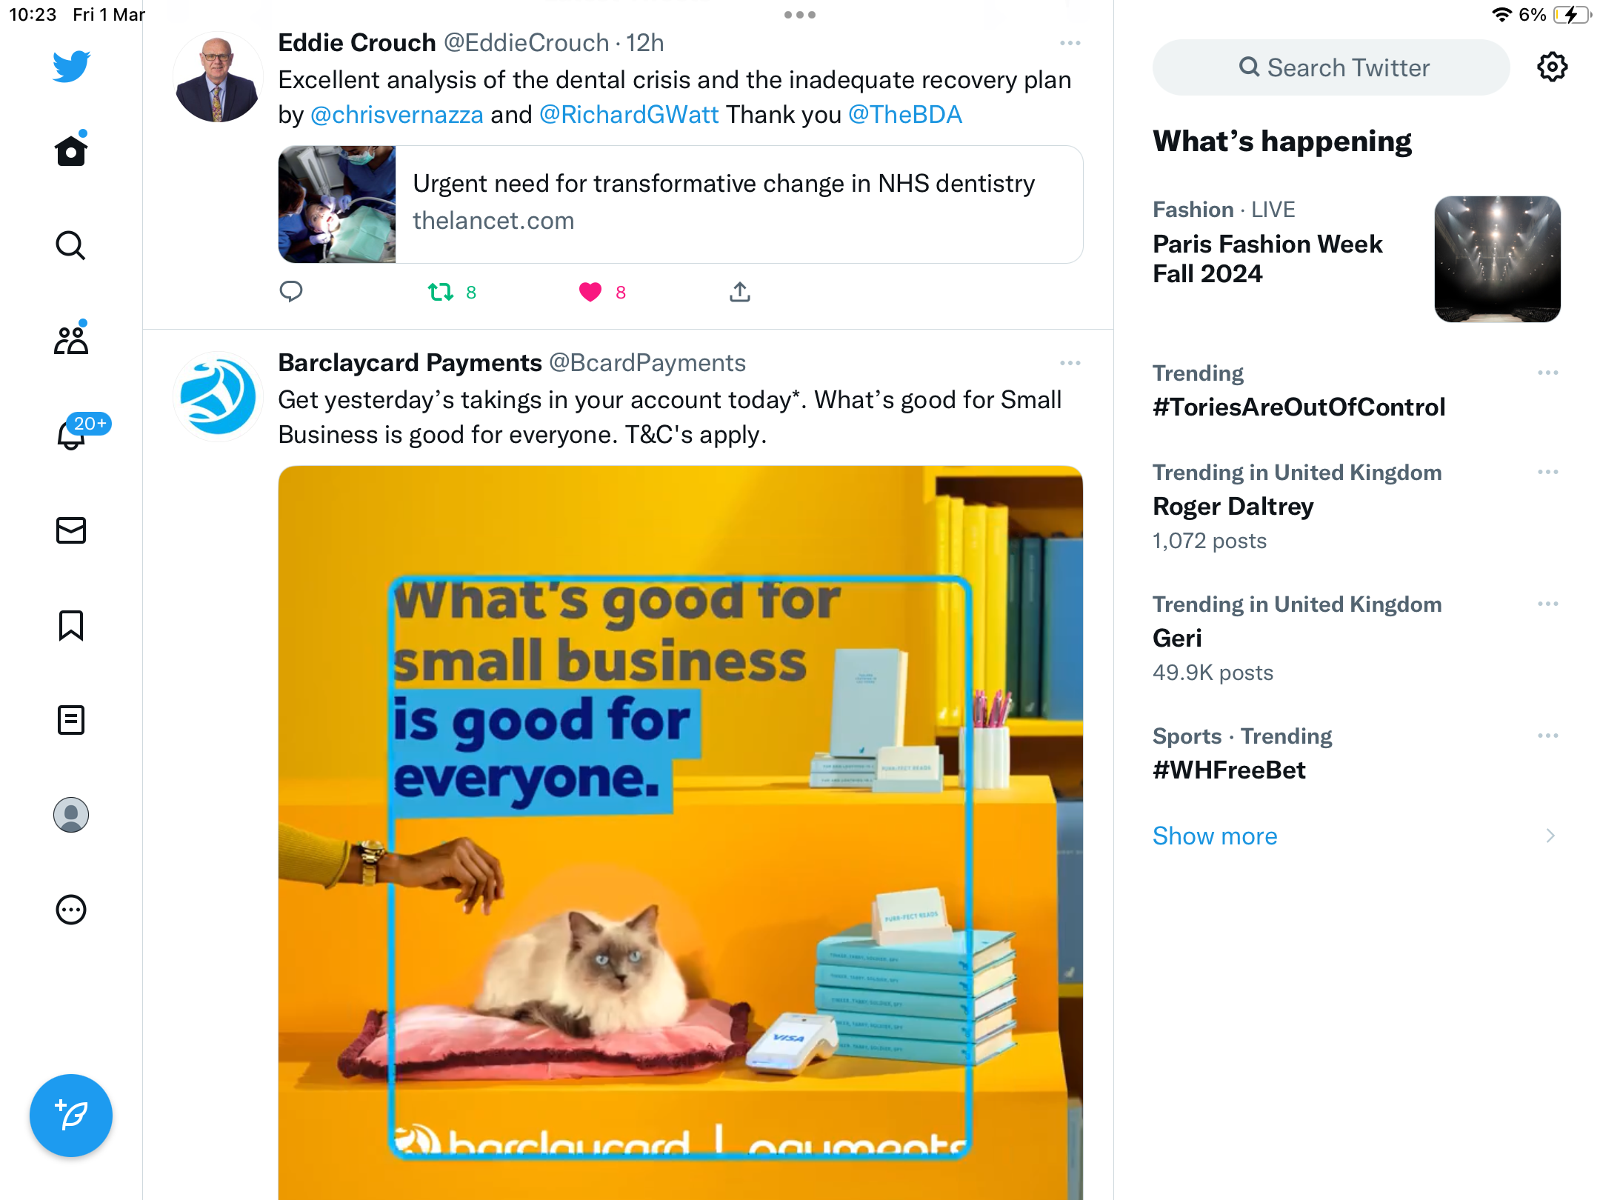Open the Home feed icon
Image resolution: width=1600 pixels, height=1200 pixels.
(x=71, y=150)
